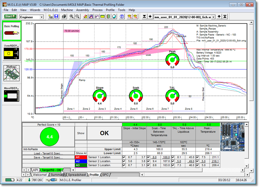Open the workspace folder tree icon

51,16
